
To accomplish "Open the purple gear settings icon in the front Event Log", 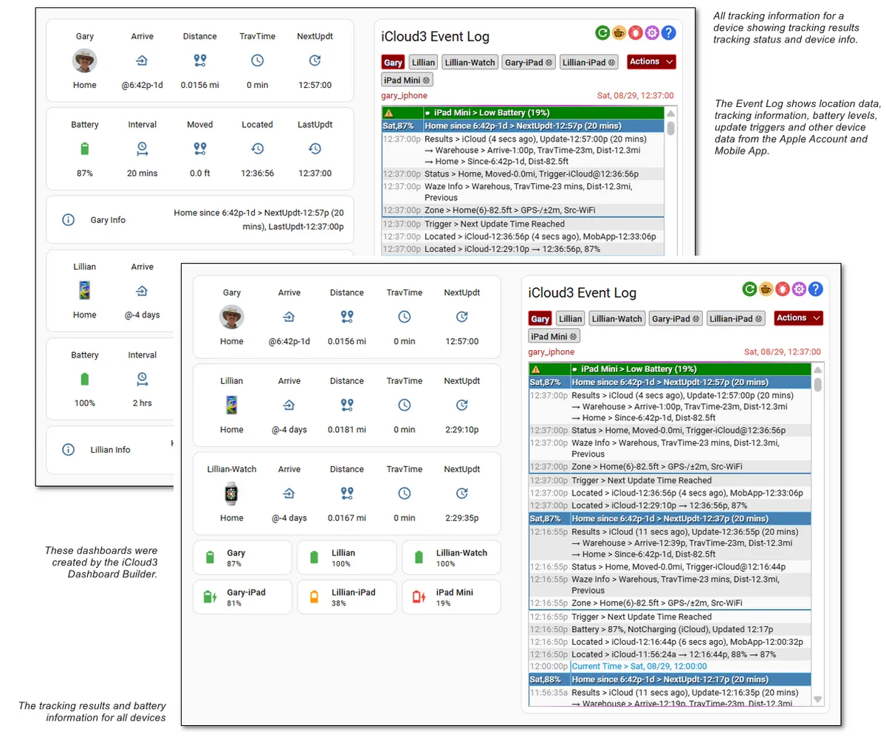I will coord(798,289).
